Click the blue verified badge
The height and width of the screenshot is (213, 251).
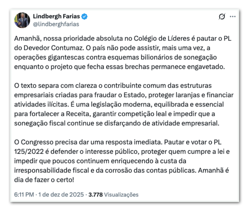[85, 17]
